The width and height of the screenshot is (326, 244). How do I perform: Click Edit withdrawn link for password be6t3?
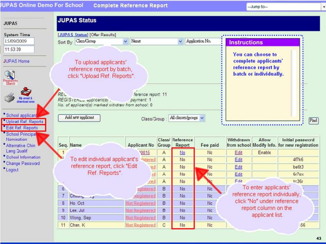(238, 167)
